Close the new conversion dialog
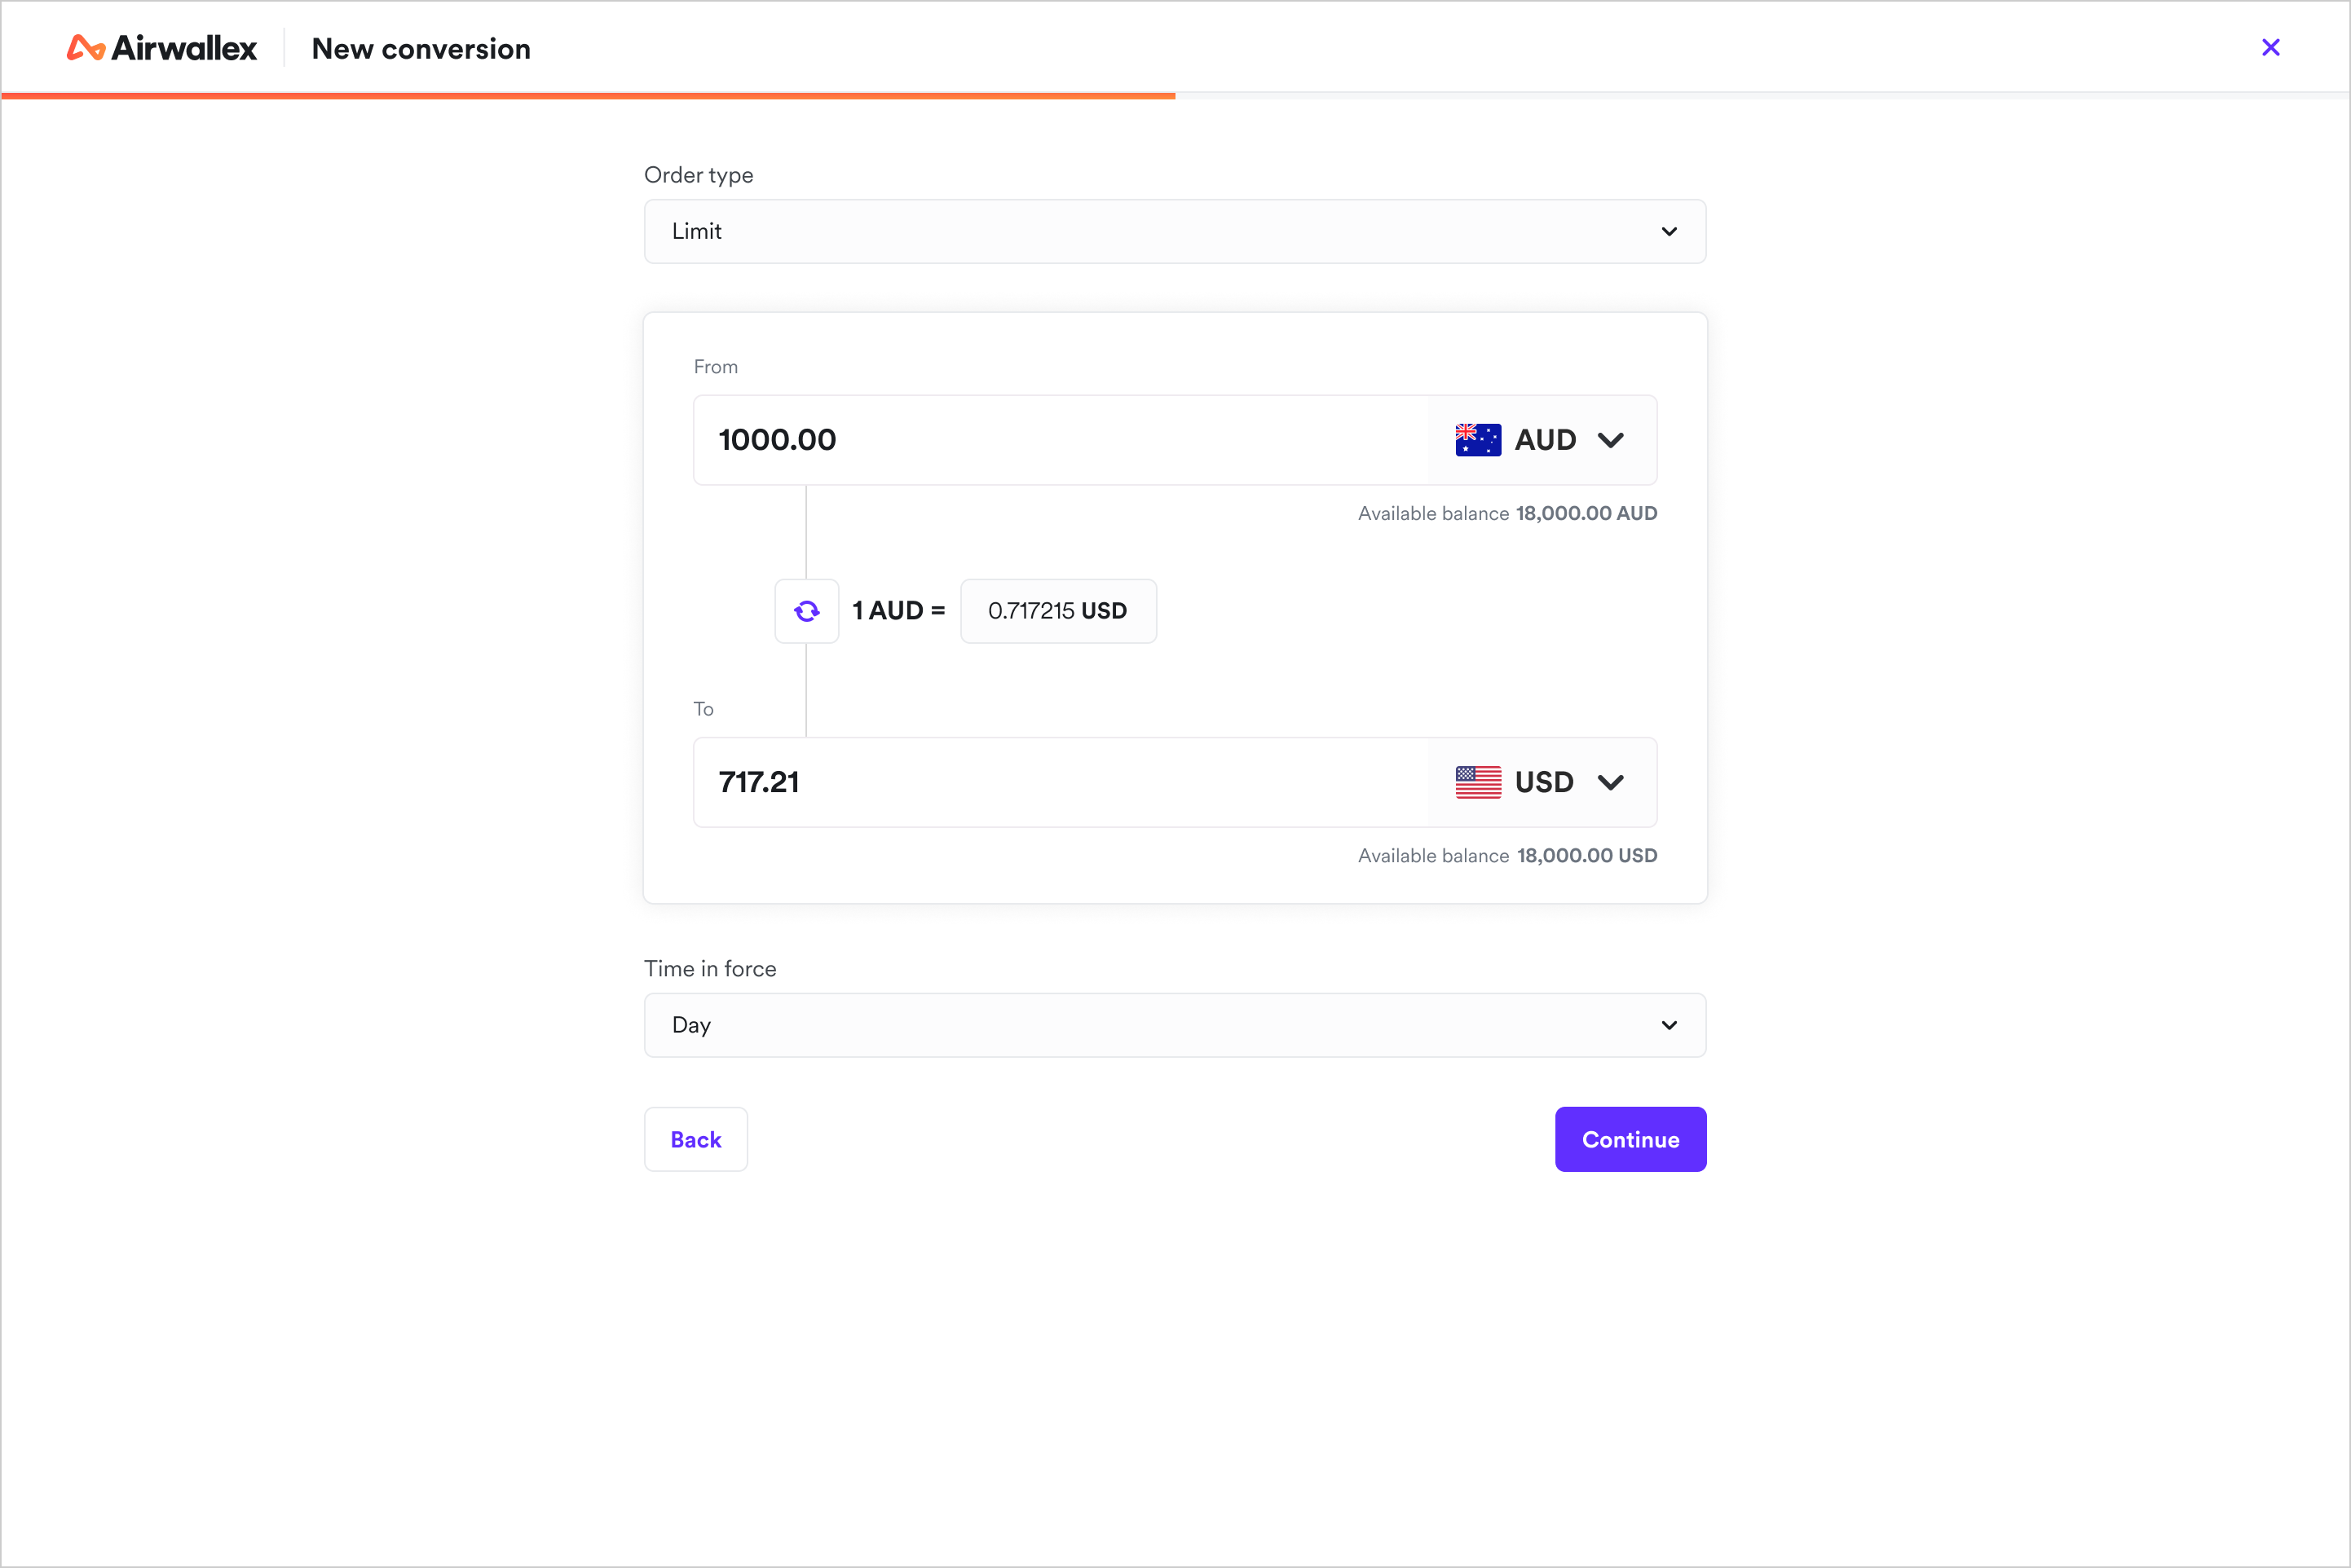Viewport: 2351px width, 1568px height. [2271, 47]
